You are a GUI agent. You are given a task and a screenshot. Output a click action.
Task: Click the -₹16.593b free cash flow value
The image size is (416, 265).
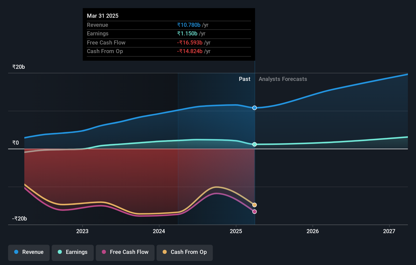point(190,42)
